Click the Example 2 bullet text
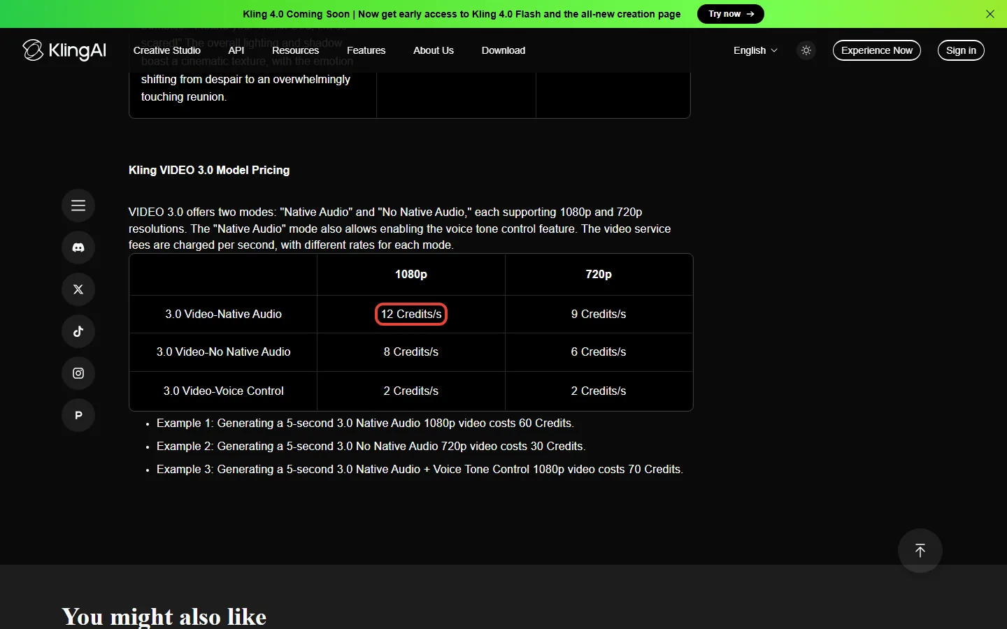The image size is (1007, 629). (x=371, y=447)
